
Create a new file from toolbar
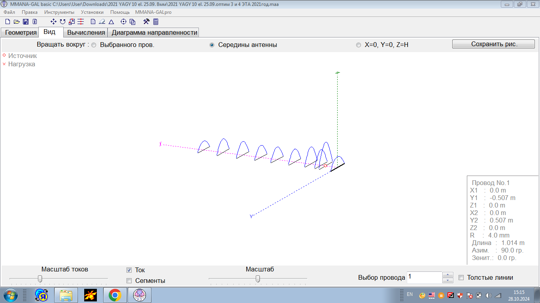8,22
